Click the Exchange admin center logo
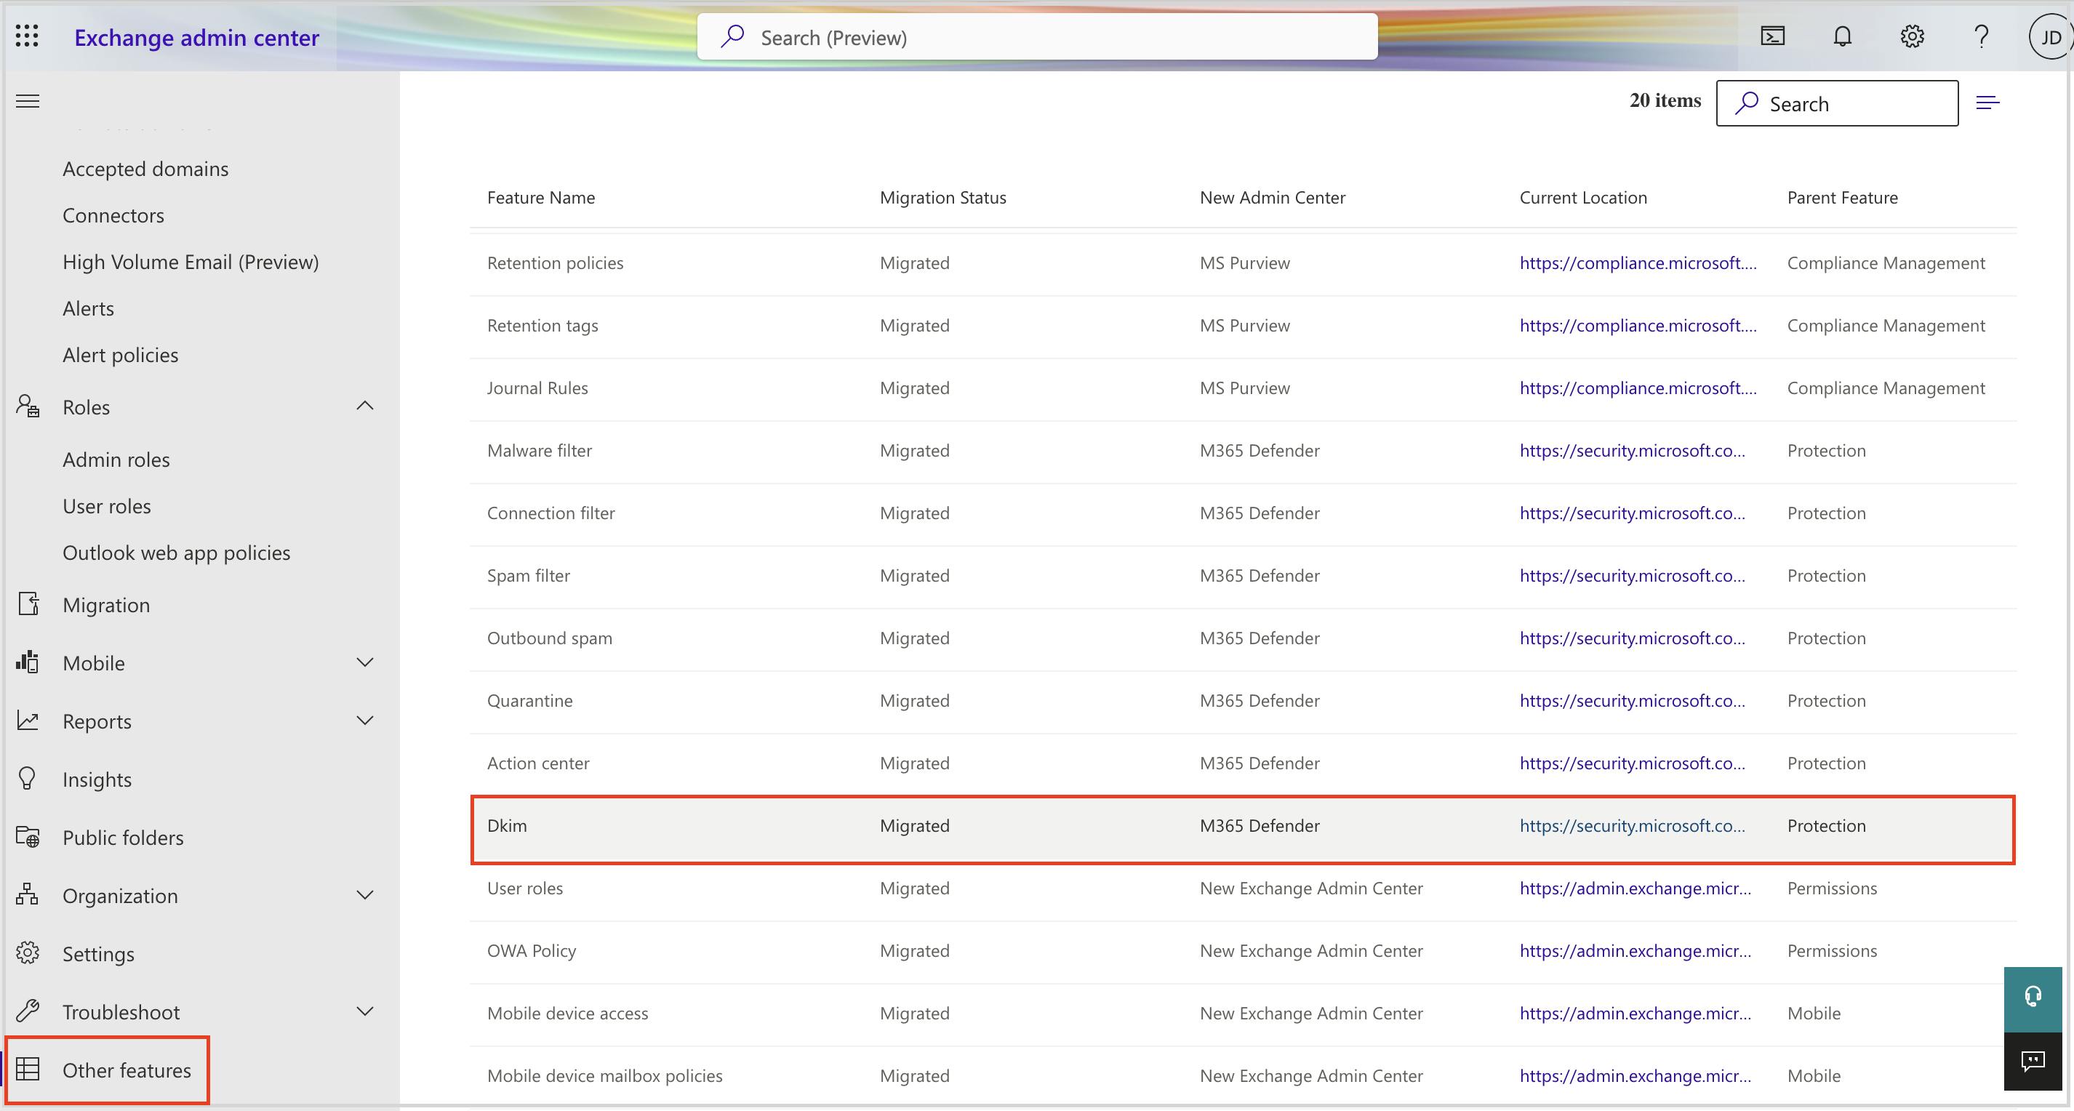The image size is (2074, 1111). [196, 37]
